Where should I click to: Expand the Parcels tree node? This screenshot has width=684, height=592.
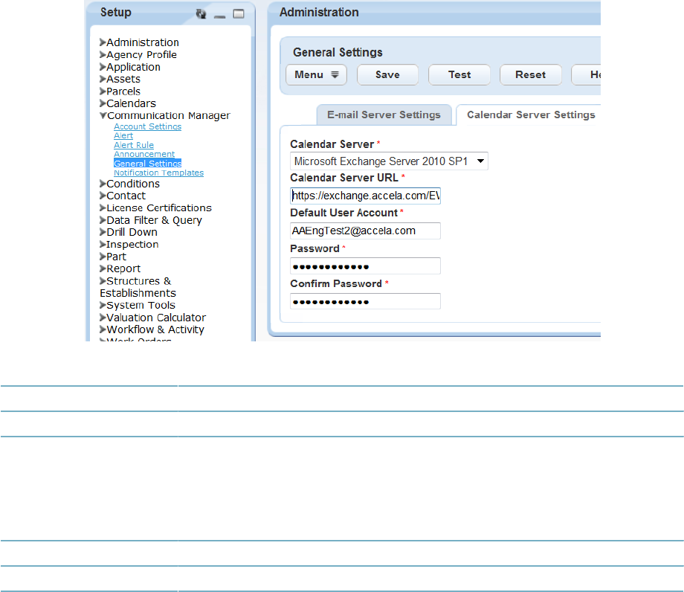[x=103, y=91]
